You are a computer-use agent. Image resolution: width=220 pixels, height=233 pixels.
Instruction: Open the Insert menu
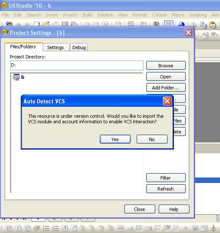click(52, 15)
